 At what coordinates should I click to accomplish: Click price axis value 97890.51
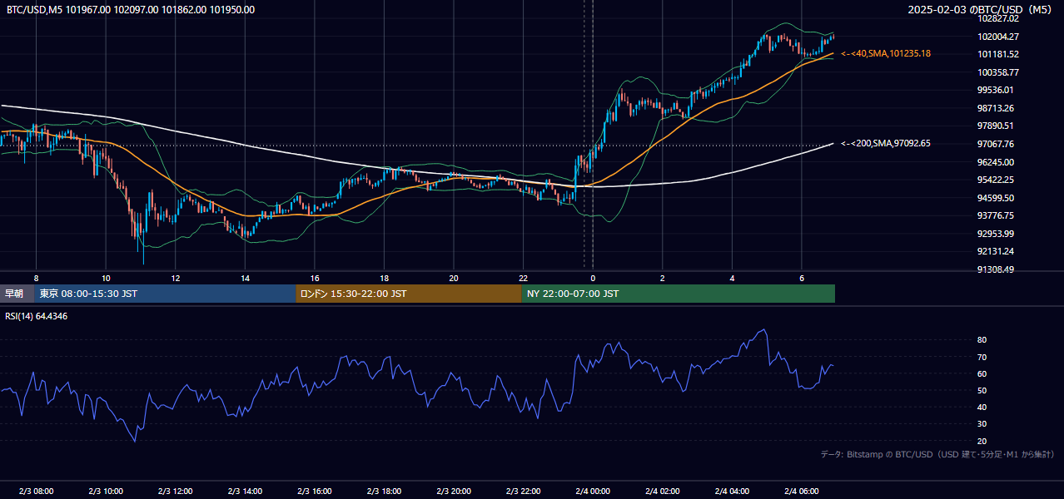coord(997,126)
